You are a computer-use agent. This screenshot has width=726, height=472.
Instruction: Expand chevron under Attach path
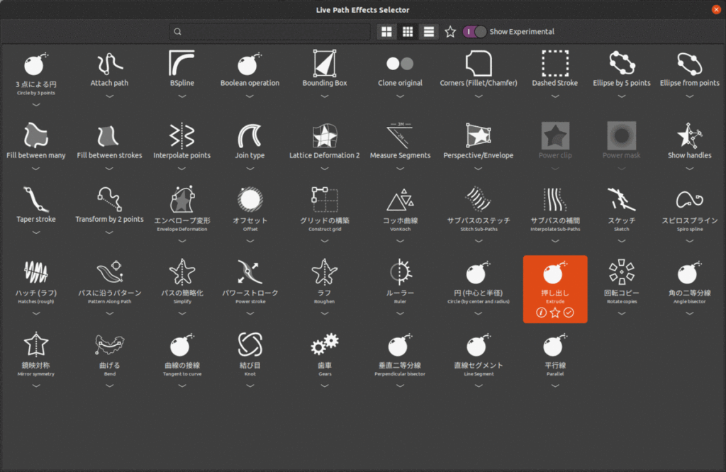[x=109, y=96]
